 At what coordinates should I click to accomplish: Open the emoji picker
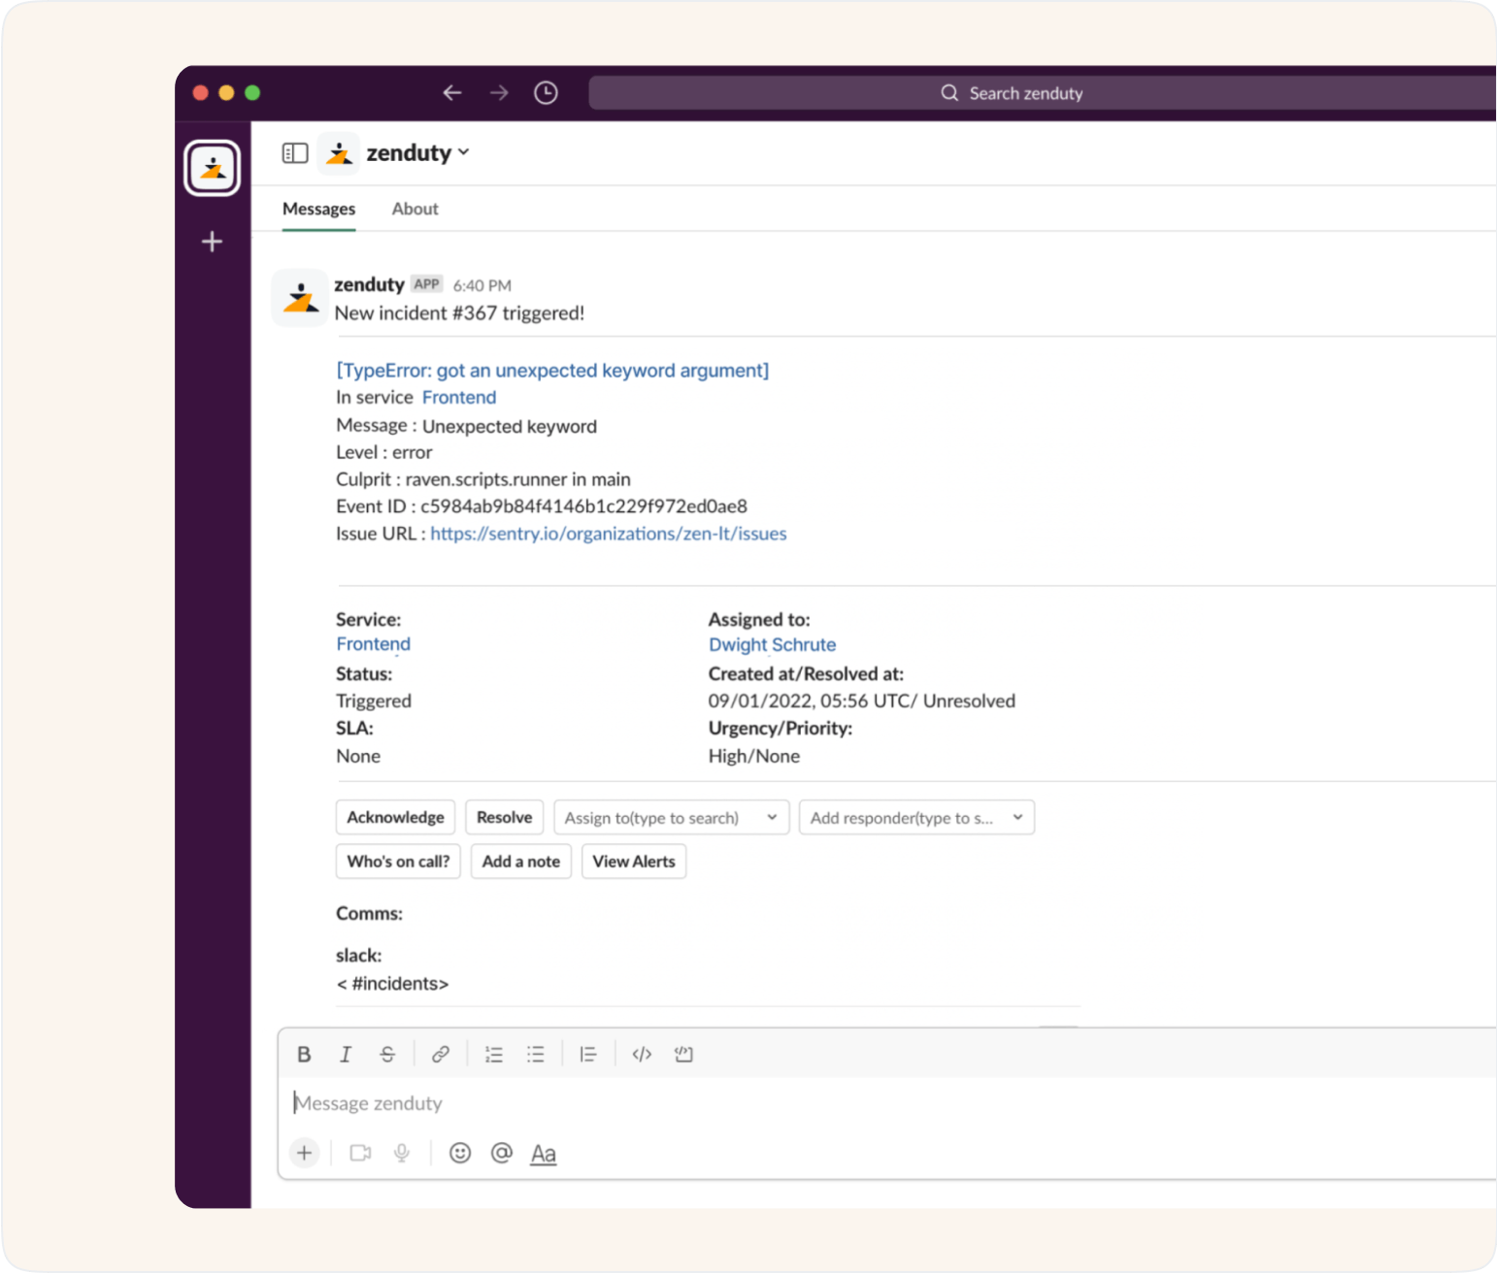tap(459, 1153)
